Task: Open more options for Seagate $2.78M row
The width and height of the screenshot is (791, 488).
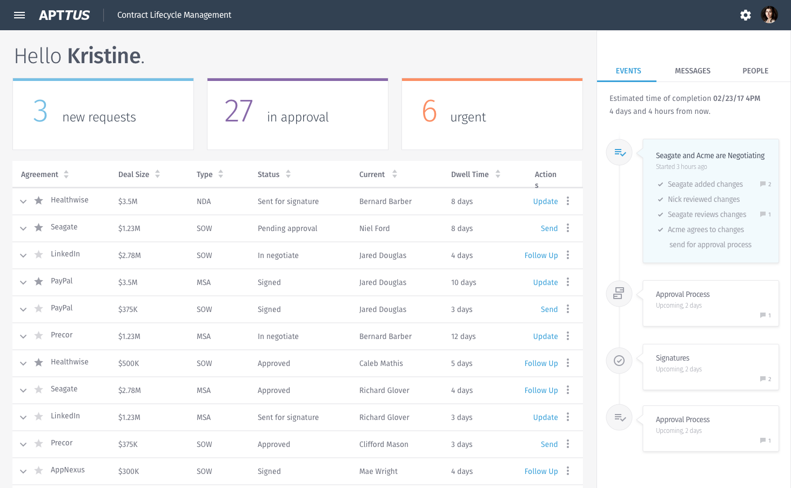Action: point(568,390)
